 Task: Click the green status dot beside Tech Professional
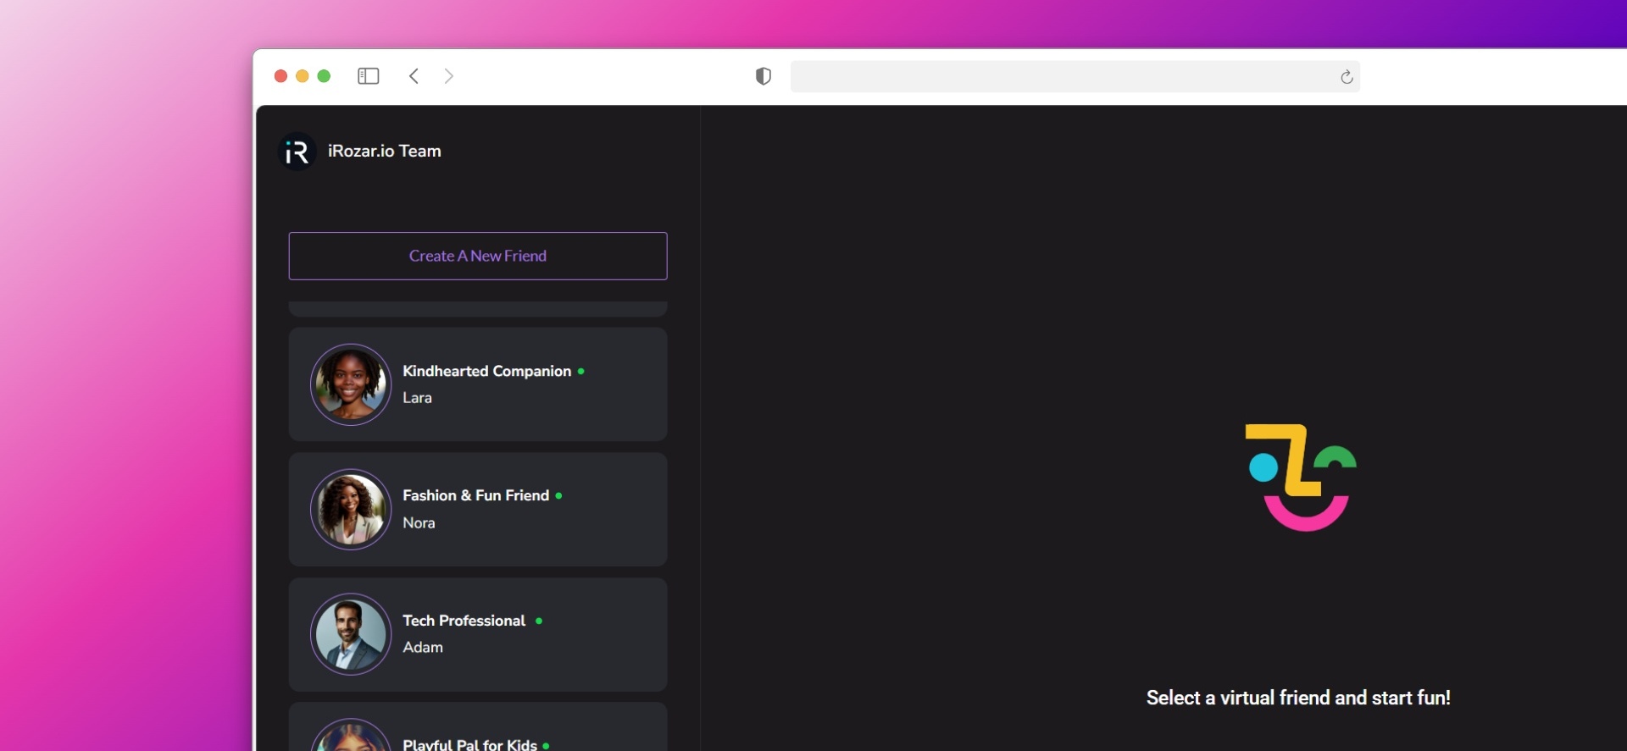[x=539, y=621]
